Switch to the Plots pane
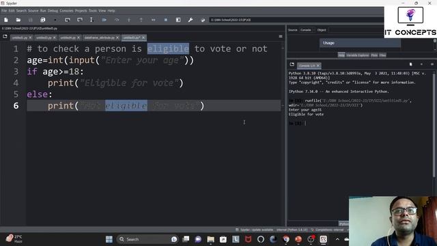The height and width of the screenshot is (246, 437). [374, 55]
